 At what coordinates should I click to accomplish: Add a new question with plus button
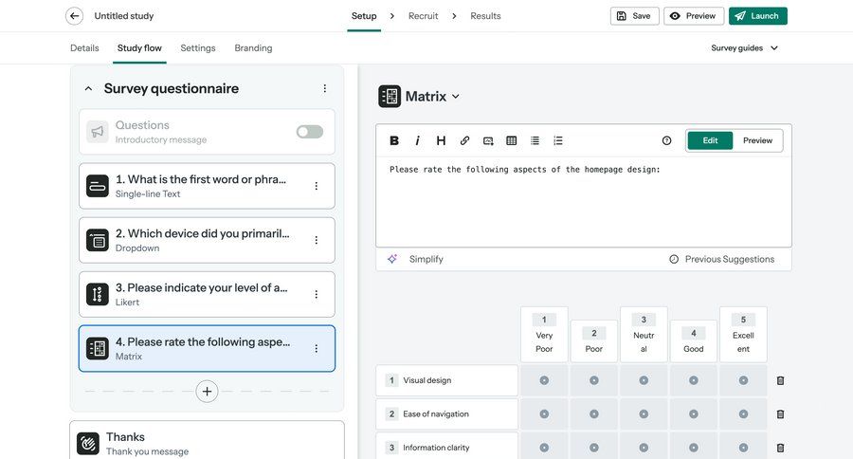coord(207,391)
